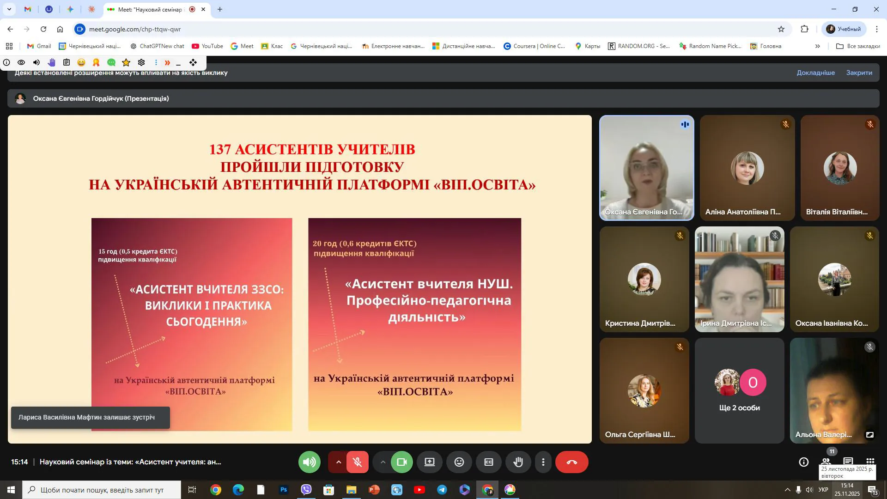The width and height of the screenshot is (887, 499).
Task: Expand video settings arrow beside camera
Action: pos(383,462)
